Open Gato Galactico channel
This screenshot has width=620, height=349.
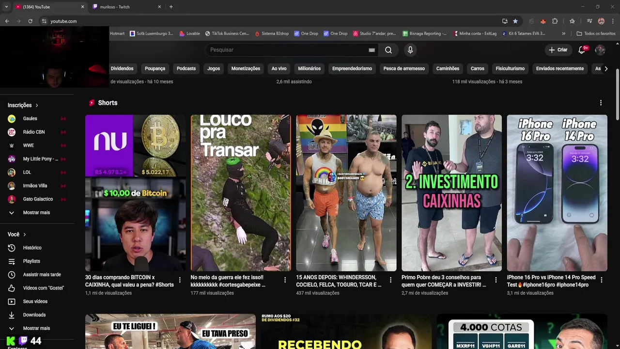[x=37, y=199]
